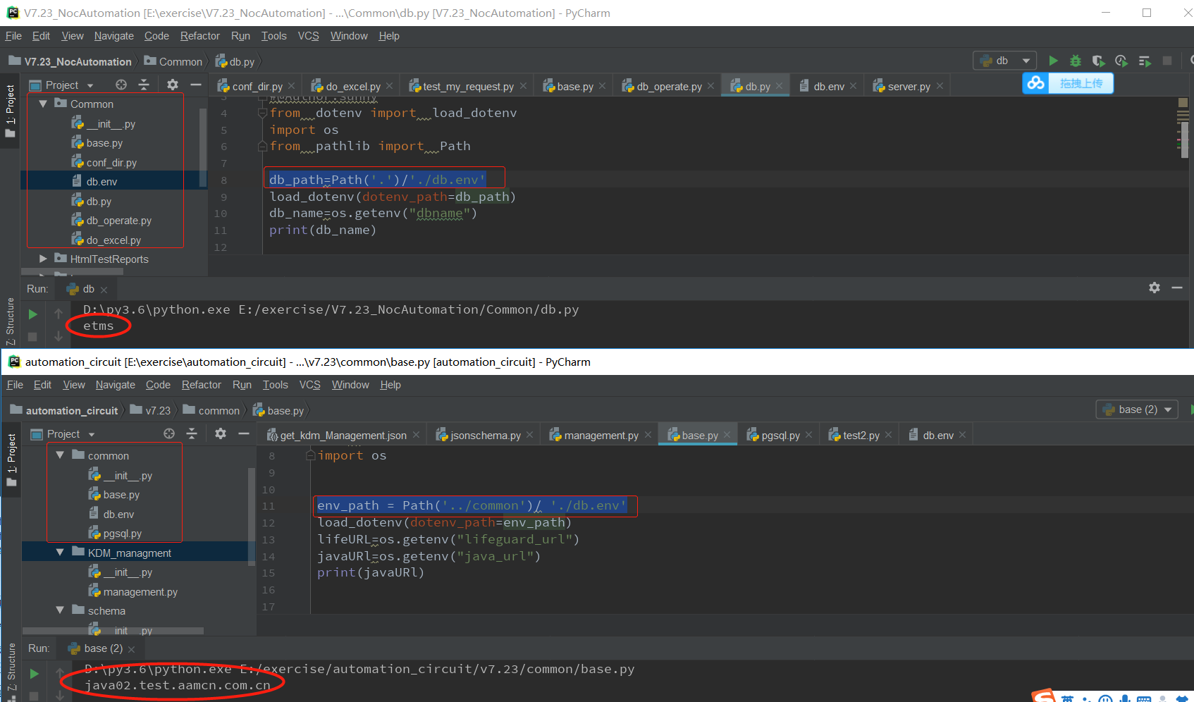Click locate-file crosshair icon in top Project panel
Image resolution: width=1194 pixels, height=702 pixels.
121,85
